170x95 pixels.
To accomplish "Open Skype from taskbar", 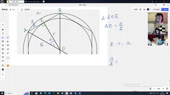I will coord(49,93).
